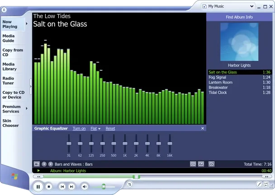Click the 2K equalizer slider
The image size is (275, 195).
pyautogui.click(x=136, y=143)
